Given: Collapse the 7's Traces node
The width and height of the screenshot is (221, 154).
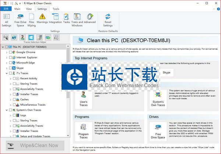Looking at the screenshot, I should [7, 73].
